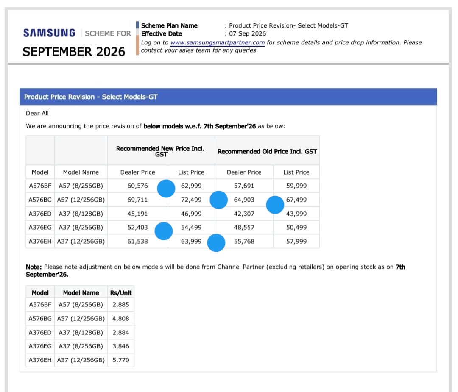This screenshot has height=392, width=458.
Task: Select new dealer price 52,403
Action: click(137, 228)
